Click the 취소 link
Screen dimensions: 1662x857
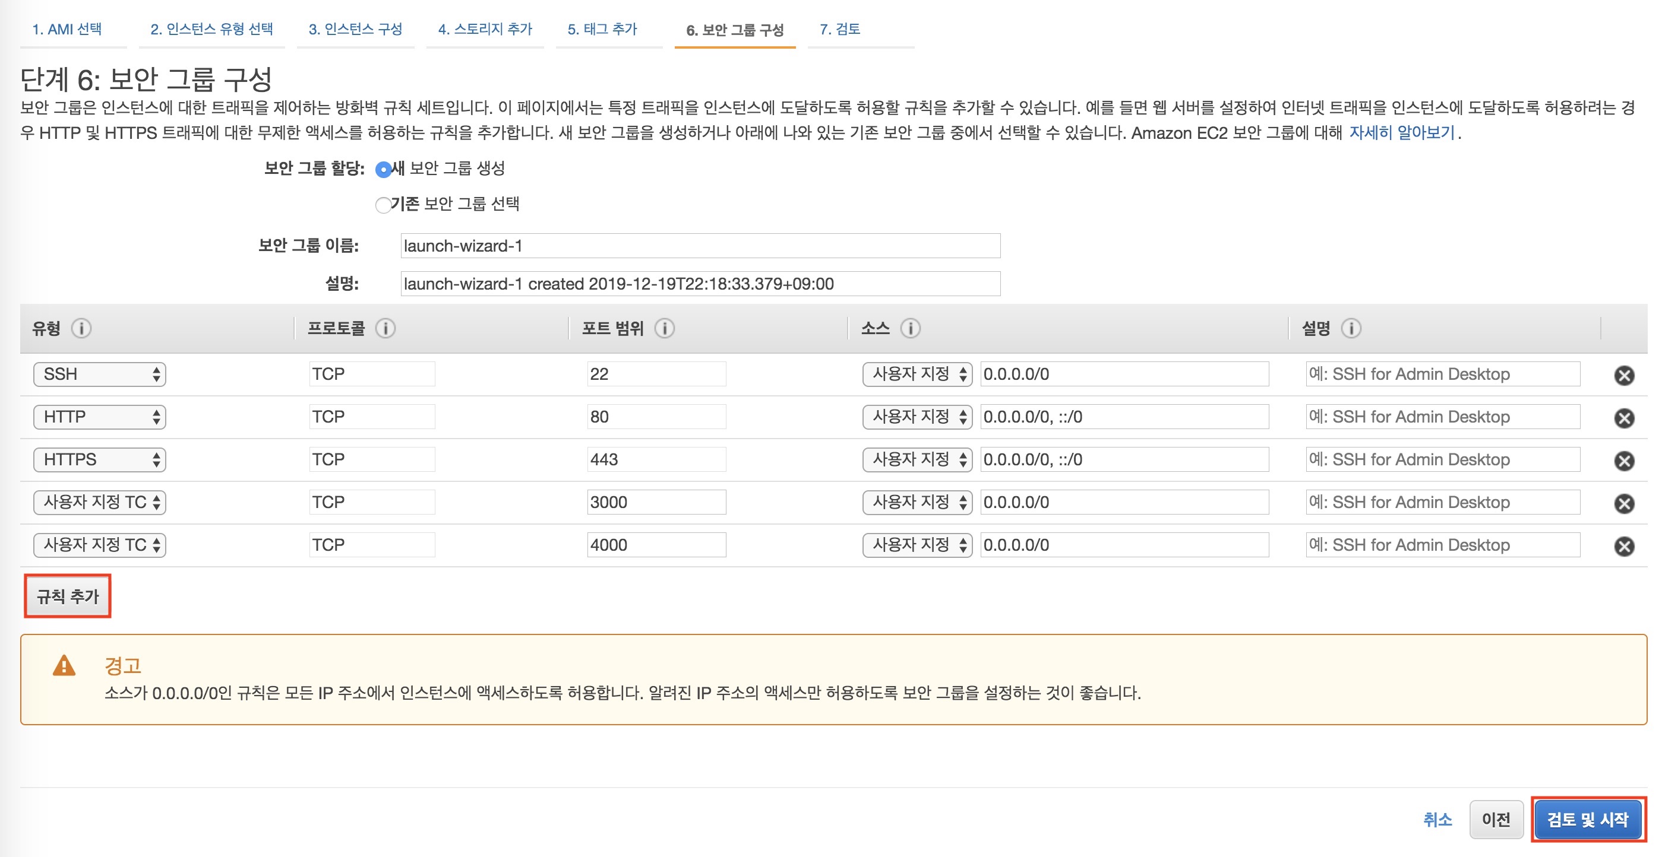[1437, 820]
